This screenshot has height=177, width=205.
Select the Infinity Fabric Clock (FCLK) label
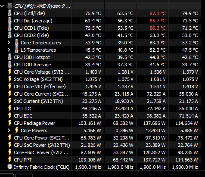click(42, 167)
